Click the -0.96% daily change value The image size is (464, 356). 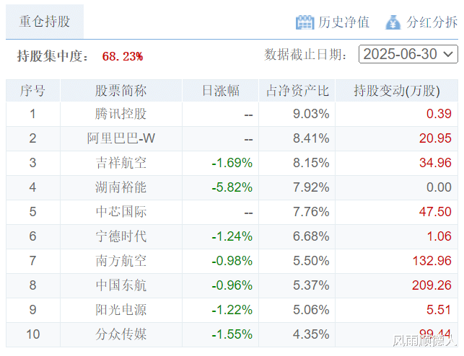tap(232, 285)
